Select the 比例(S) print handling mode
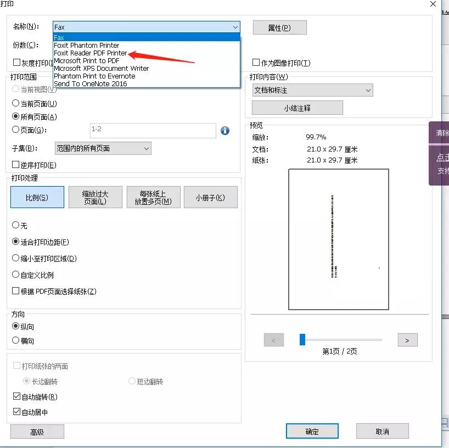The width and height of the screenshot is (449, 448). coord(37,197)
